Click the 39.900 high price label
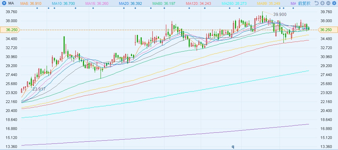338x150 pixels. click(280, 15)
